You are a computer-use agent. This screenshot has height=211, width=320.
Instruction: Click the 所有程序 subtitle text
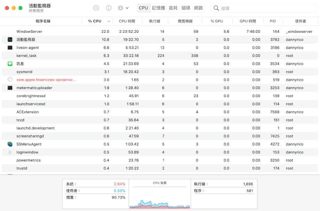(x=36, y=11)
